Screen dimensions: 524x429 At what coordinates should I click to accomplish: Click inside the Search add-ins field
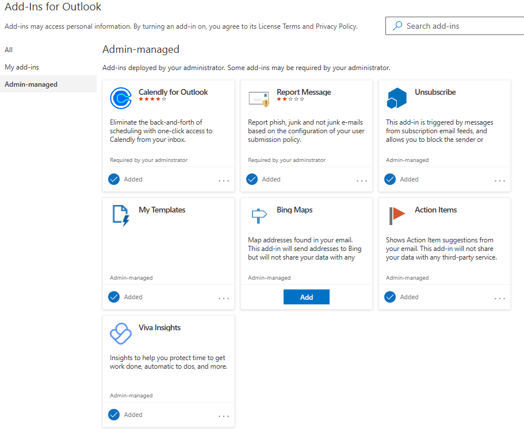click(x=454, y=26)
